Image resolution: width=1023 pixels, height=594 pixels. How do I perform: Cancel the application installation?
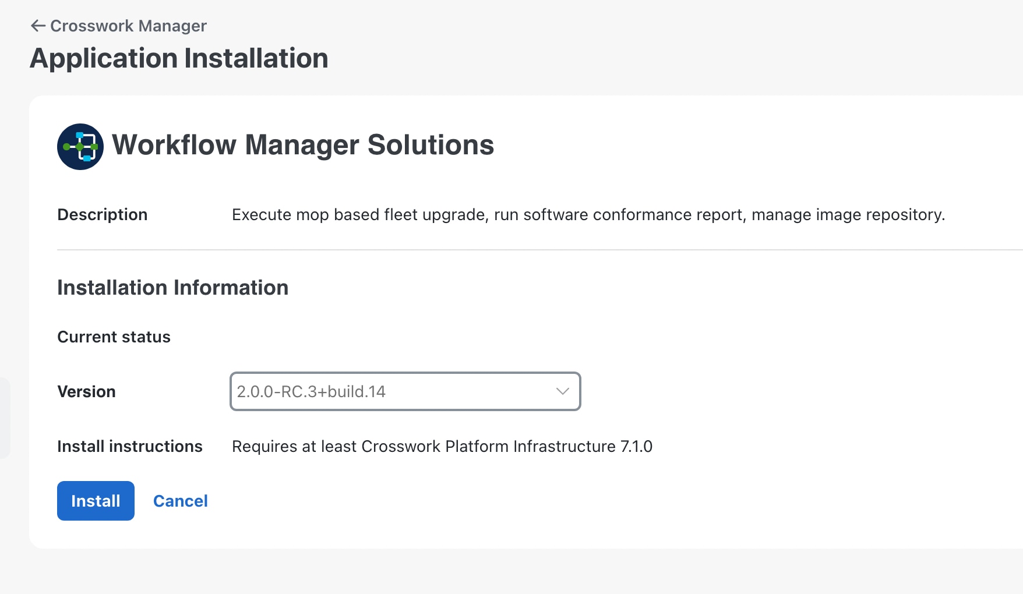(x=181, y=501)
